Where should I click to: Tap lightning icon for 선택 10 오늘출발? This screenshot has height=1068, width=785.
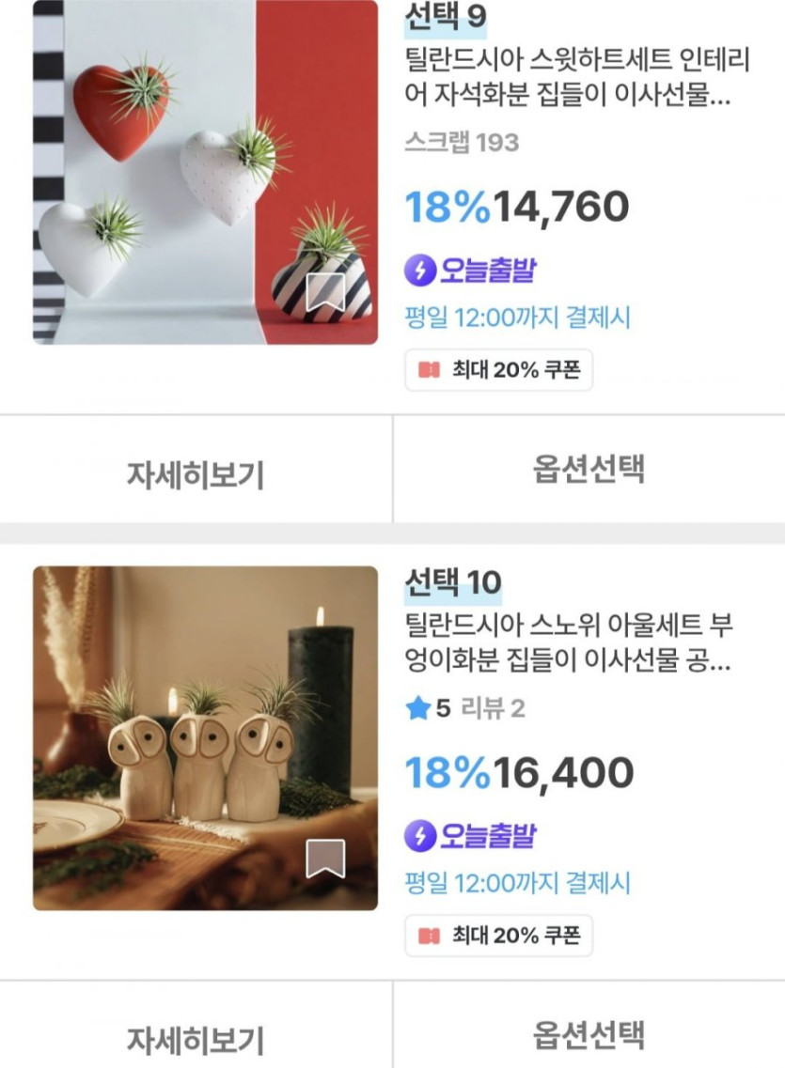click(420, 835)
